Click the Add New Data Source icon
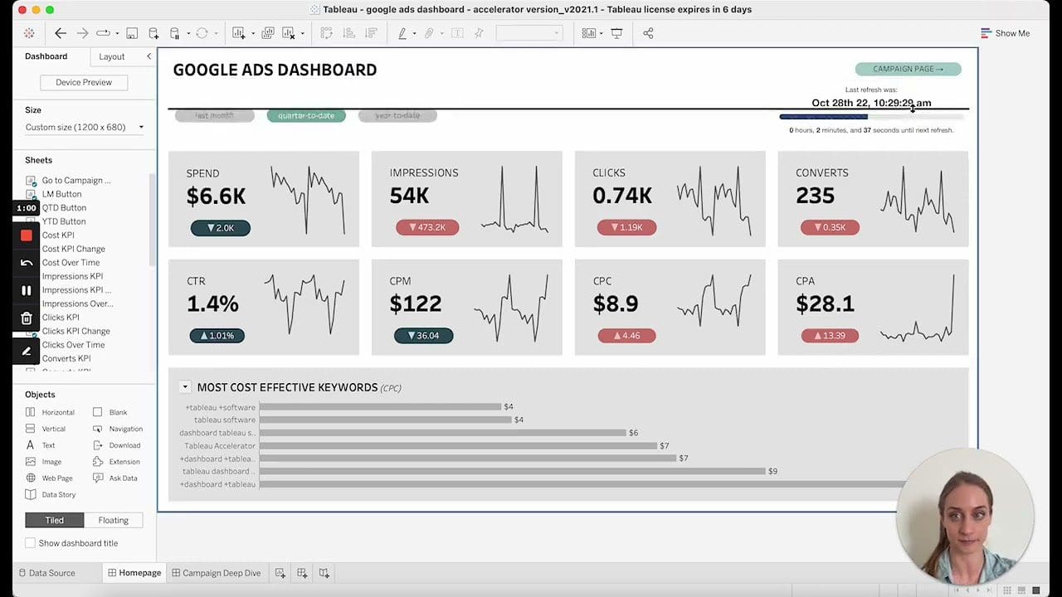The width and height of the screenshot is (1062, 597). coord(153,33)
